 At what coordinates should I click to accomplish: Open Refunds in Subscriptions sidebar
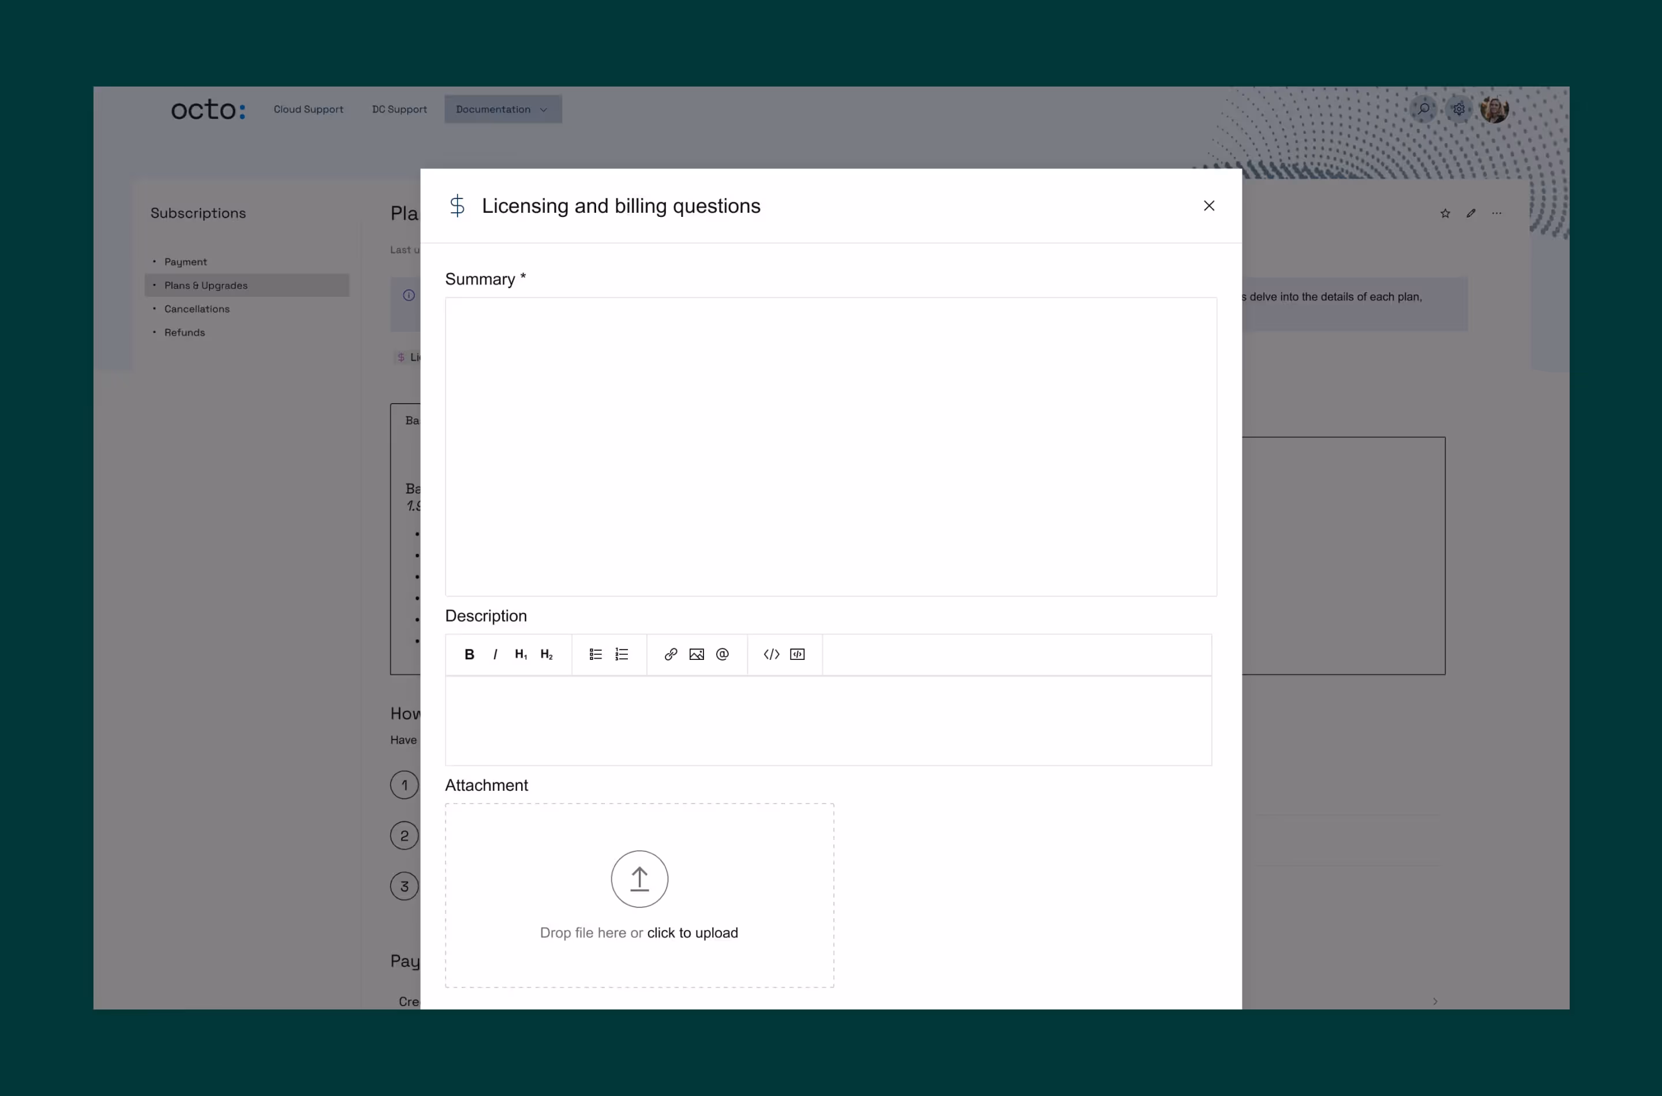[185, 333]
